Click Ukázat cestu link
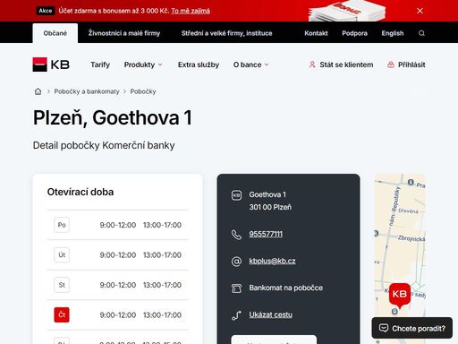Screen dimensions: 458x344 [x=271, y=314]
